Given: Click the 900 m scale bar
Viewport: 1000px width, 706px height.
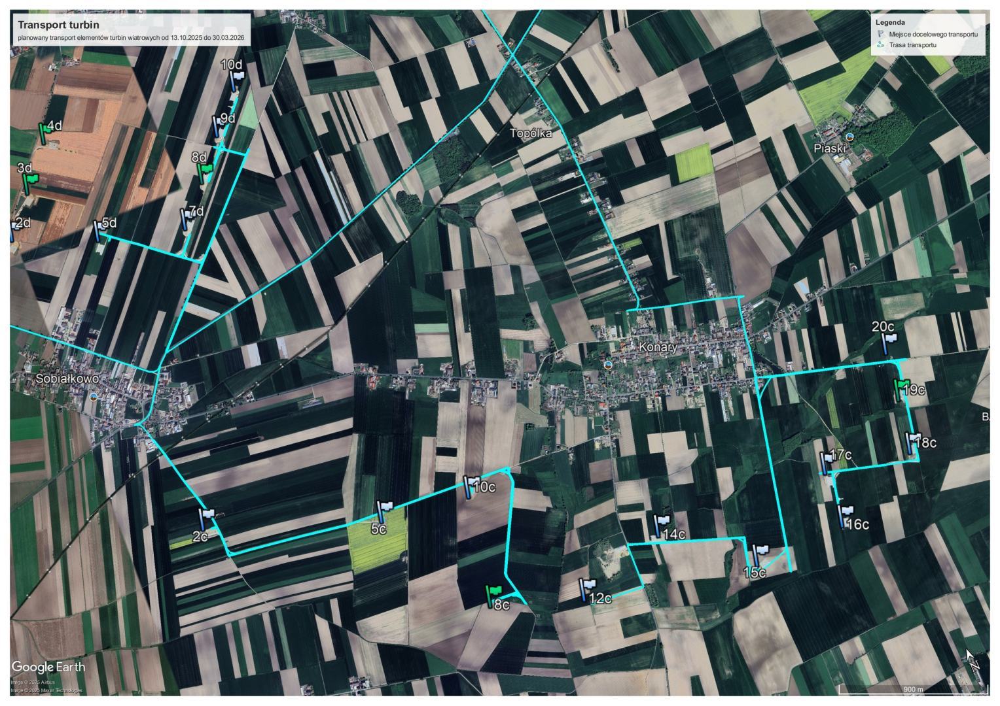Looking at the screenshot, I should click(x=913, y=690).
